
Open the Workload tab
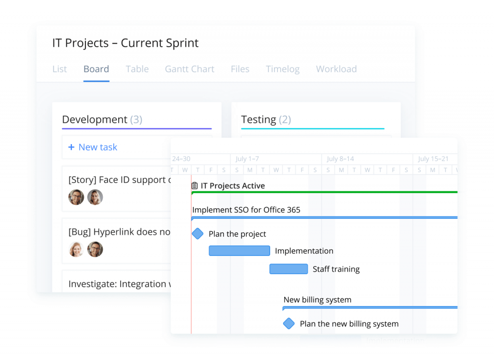(x=336, y=69)
